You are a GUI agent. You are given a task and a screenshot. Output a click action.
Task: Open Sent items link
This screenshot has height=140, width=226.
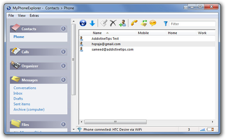pos(22,104)
